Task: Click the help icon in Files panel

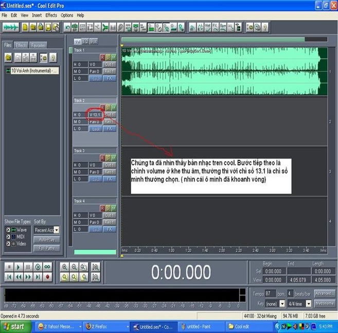Action: [x=53, y=58]
